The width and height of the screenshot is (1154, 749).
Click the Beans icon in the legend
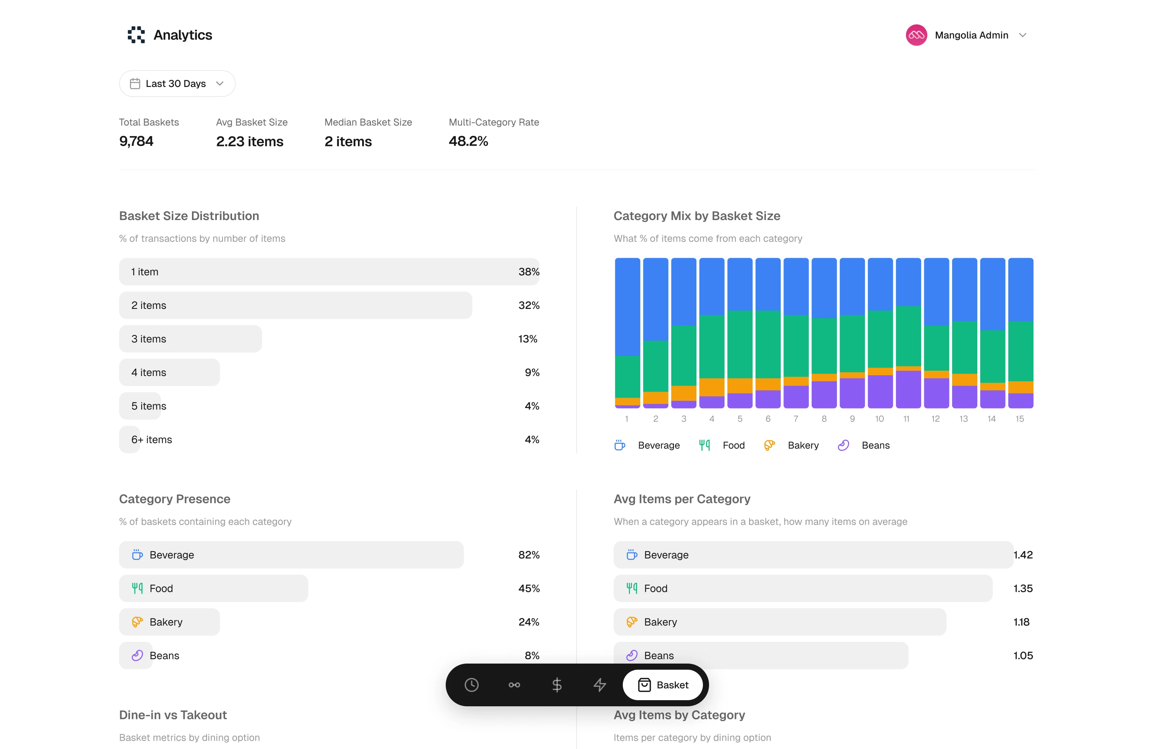click(843, 445)
